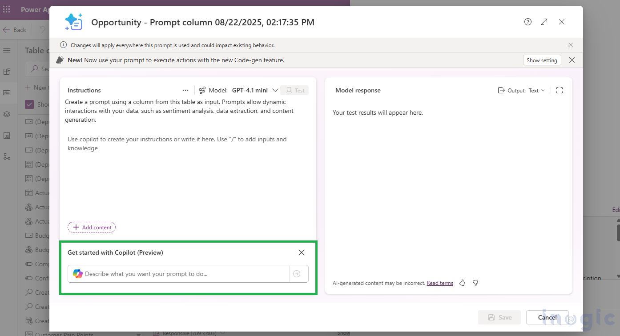Click the megaphone icon in New banner
Screen dimensions: 620x336
[60, 60]
